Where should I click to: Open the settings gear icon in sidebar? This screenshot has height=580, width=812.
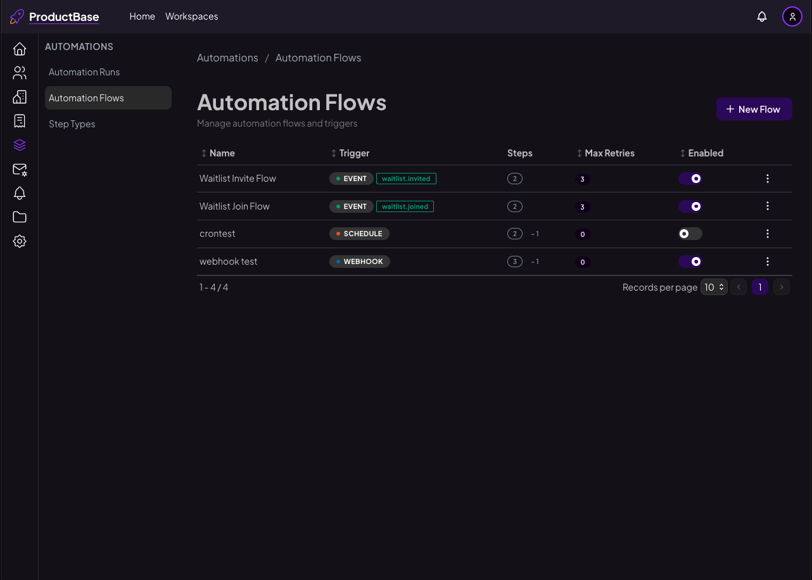pos(20,241)
